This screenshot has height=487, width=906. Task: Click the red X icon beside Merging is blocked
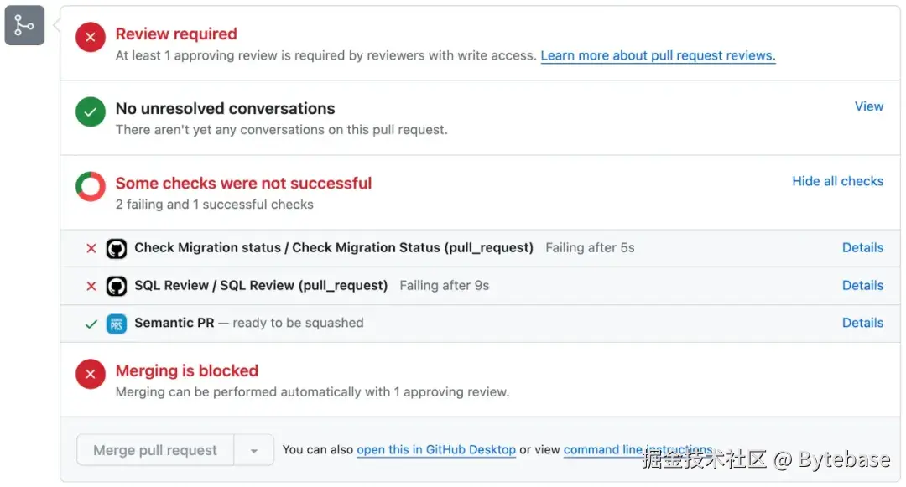[x=91, y=374]
